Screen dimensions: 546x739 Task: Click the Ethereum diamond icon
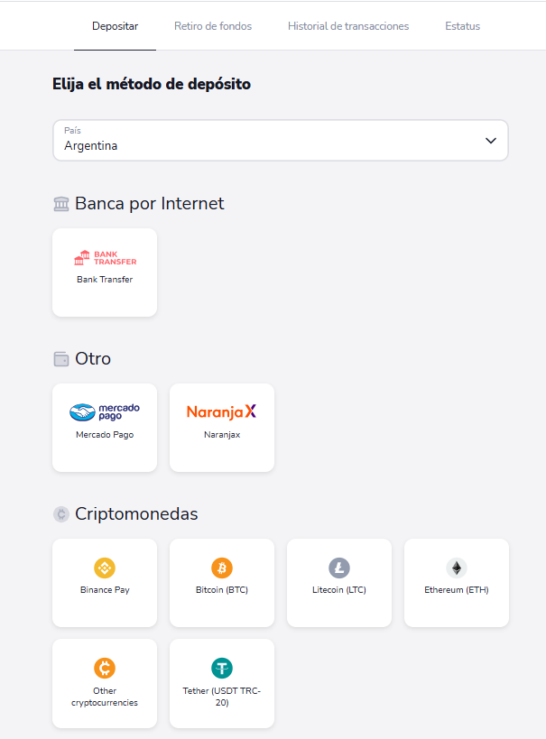[x=457, y=568]
